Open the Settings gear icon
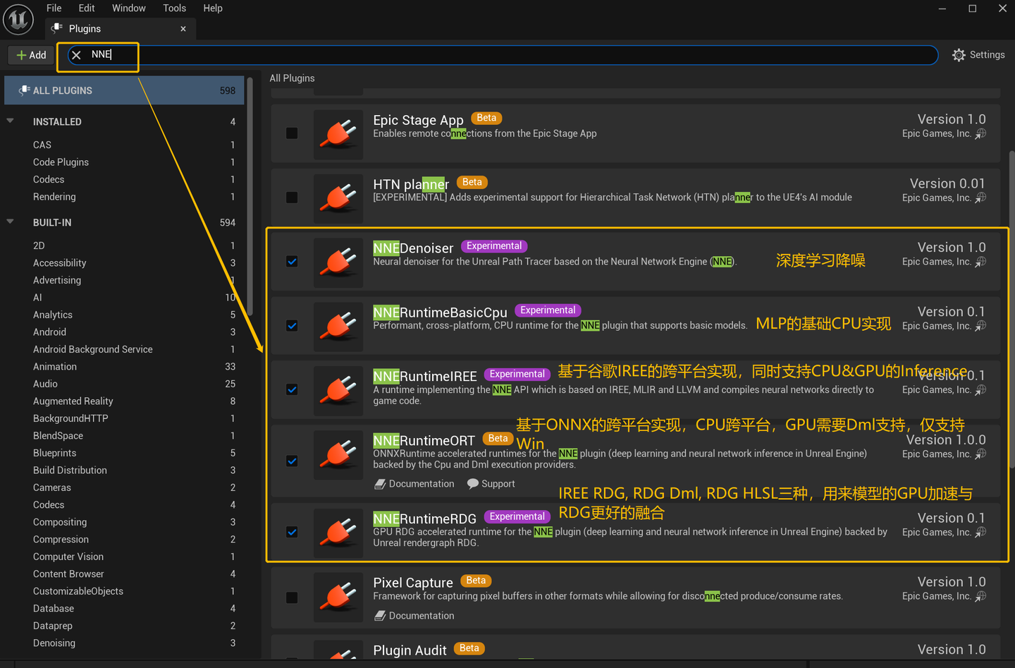Screen dimensions: 1015x668 [x=959, y=55]
